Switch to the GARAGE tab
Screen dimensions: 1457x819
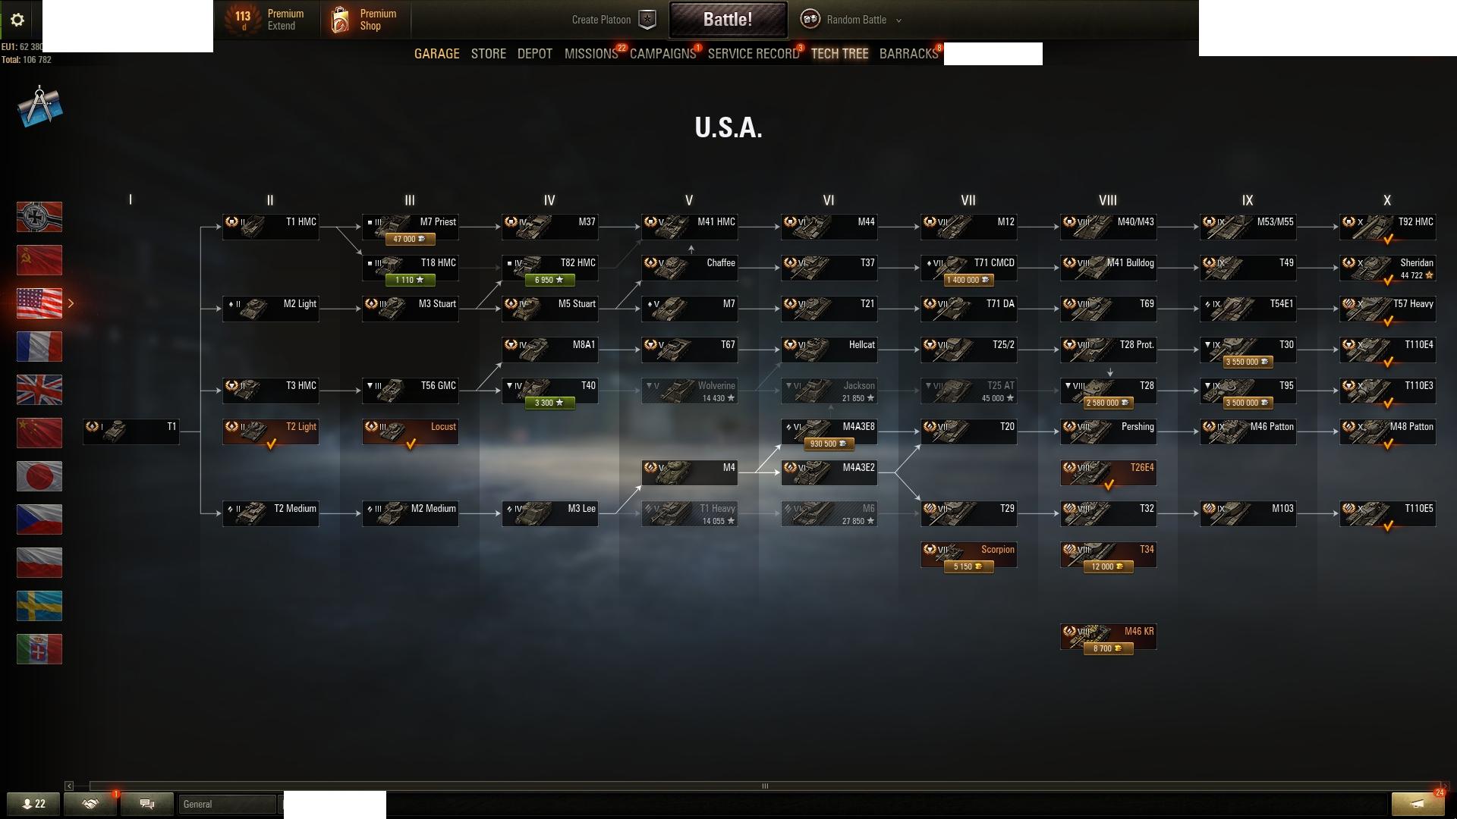pyautogui.click(x=437, y=54)
